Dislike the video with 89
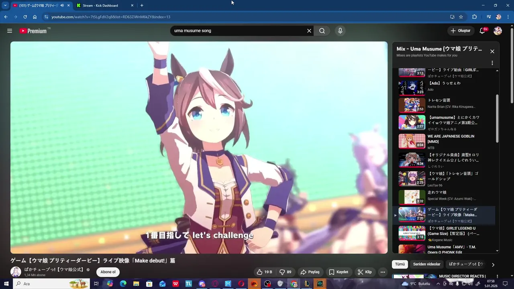 [286, 272]
